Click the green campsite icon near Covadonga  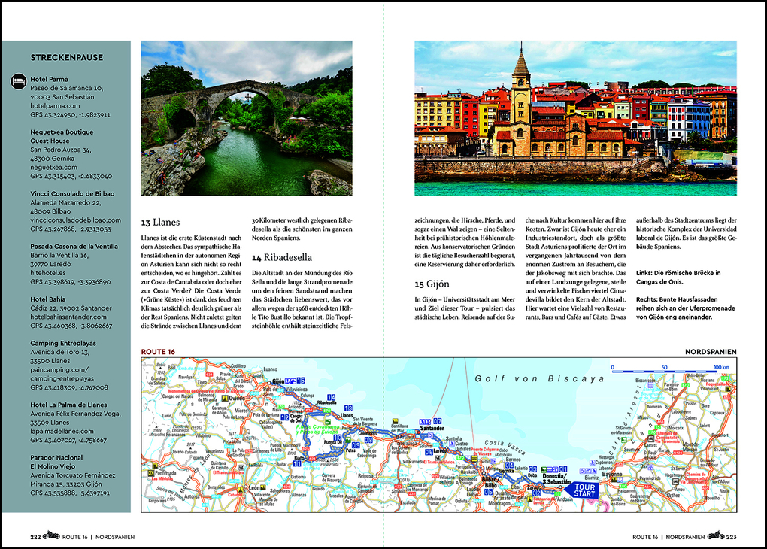point(328,422)
